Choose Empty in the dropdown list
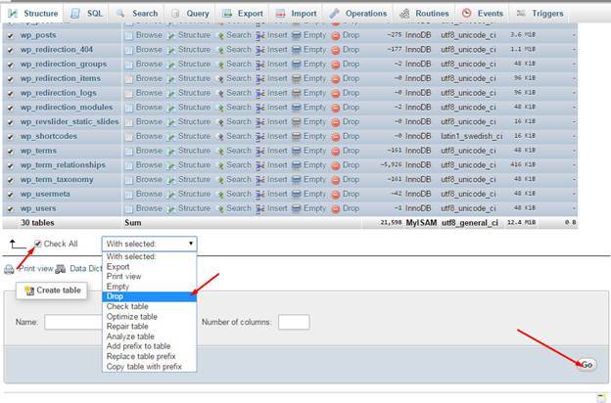This screenshot has height=403, width=611. pos(150,287)
